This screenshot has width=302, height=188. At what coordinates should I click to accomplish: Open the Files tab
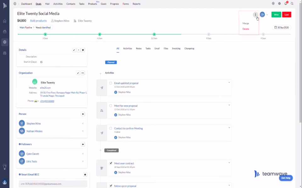pos(166,49)
